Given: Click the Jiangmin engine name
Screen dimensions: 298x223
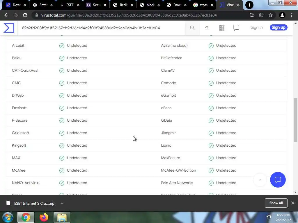Looking at the screenshot, I should pos(169,133).
